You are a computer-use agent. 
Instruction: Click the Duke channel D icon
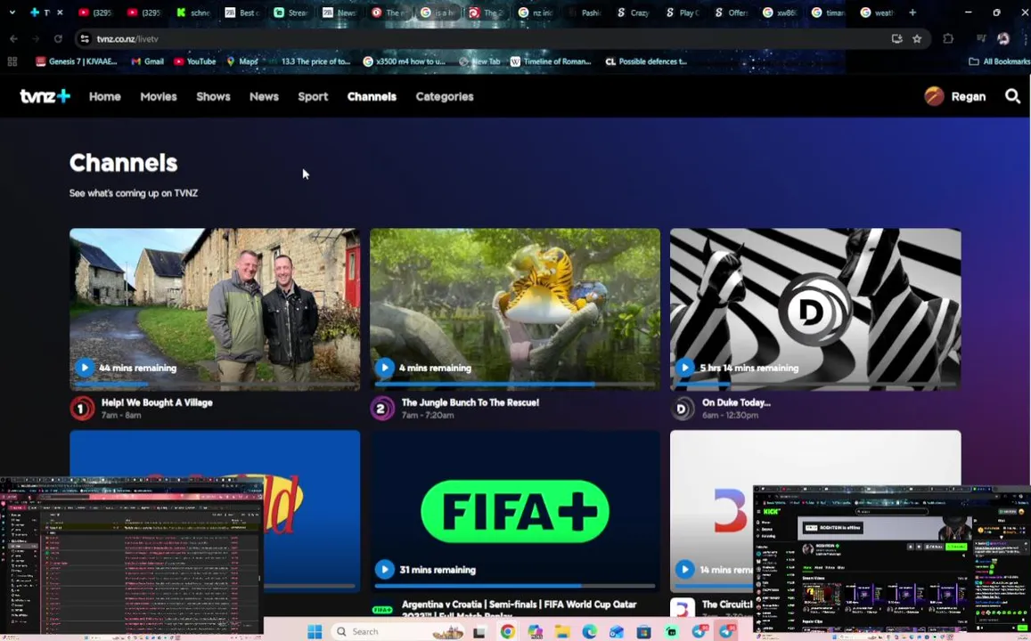682,409
